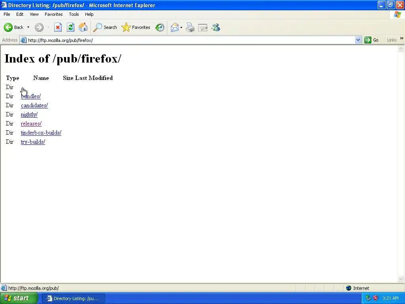Open the tinderbox-builds/ directory link
405x304 pixels.
pos(41,133)
